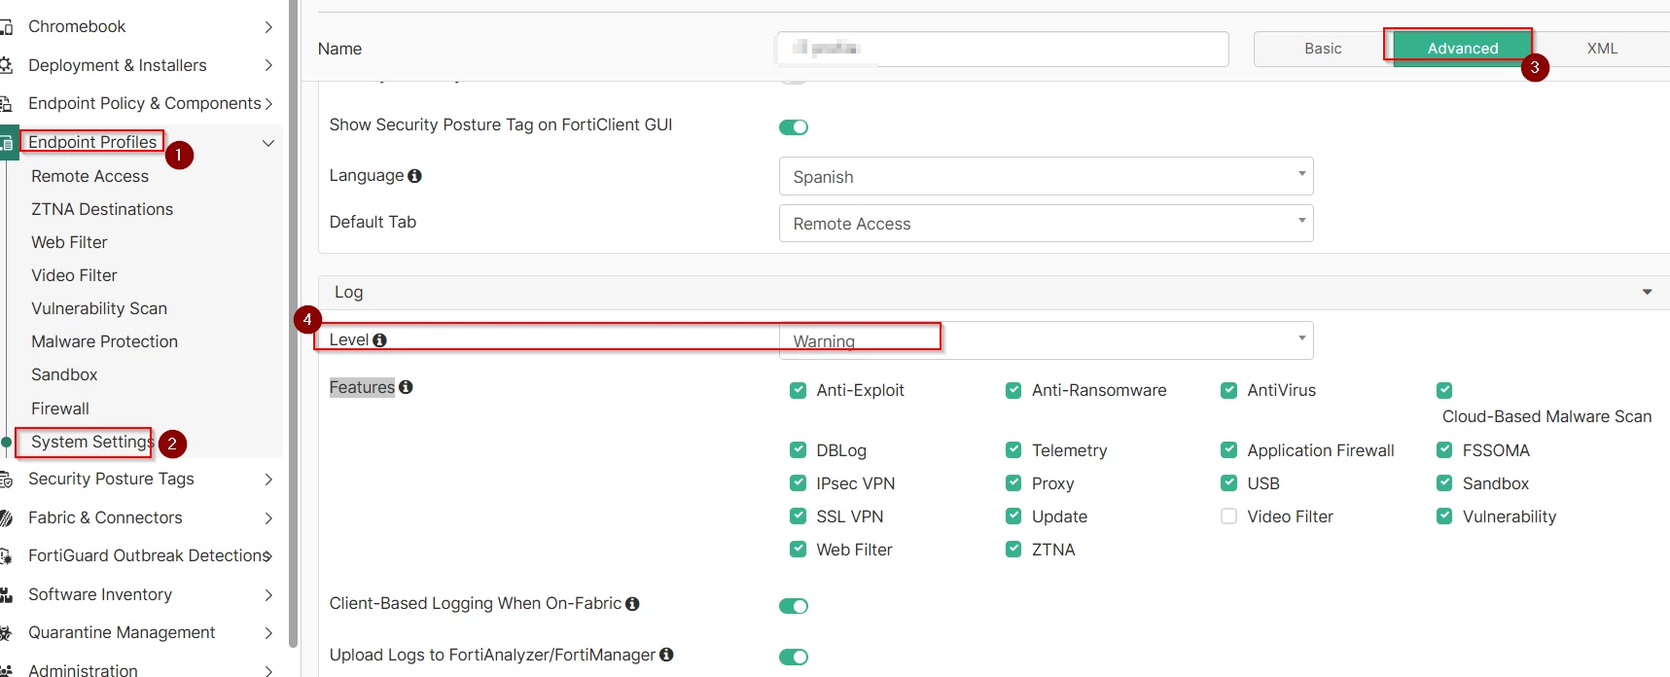The height and width of the screenshot is (677, 1670).
Task: Uncheck the Sandbox feature checkbox
Action: [1444, 483]
